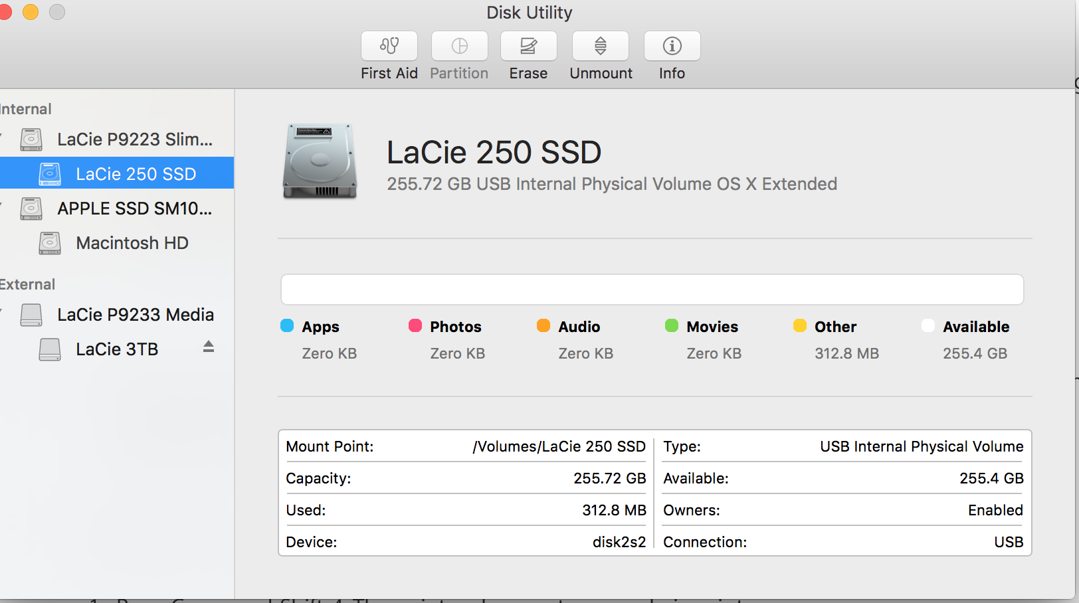Click the Device value disk2s2
Screen dimensions: 1079x603
click(619, 542)
